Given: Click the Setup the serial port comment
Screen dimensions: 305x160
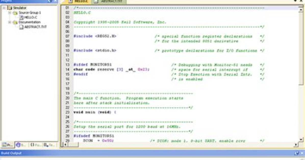Looking at the screenshot, I should [127, 127].
